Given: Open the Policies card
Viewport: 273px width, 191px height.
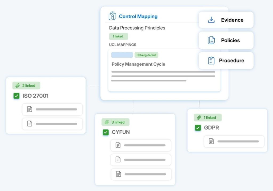Looking at the screenshot, I should click(x=226, y=40).
